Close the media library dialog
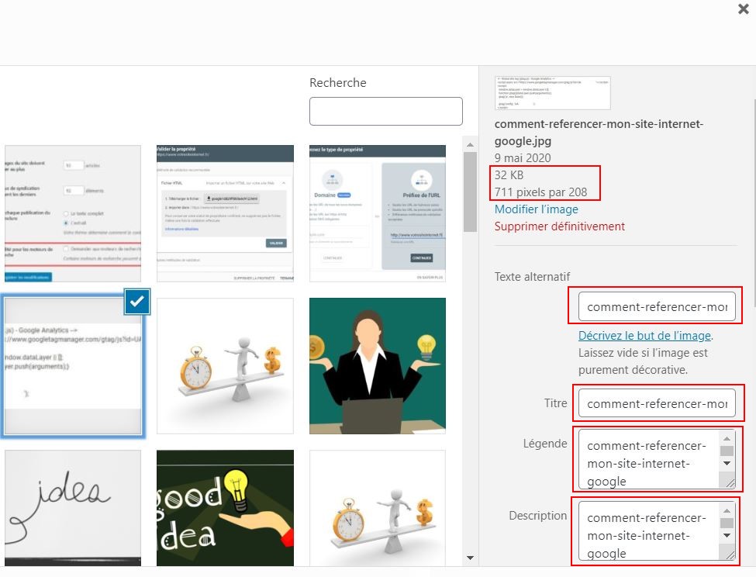Screen dimensions: 756x577 point(743,9)
